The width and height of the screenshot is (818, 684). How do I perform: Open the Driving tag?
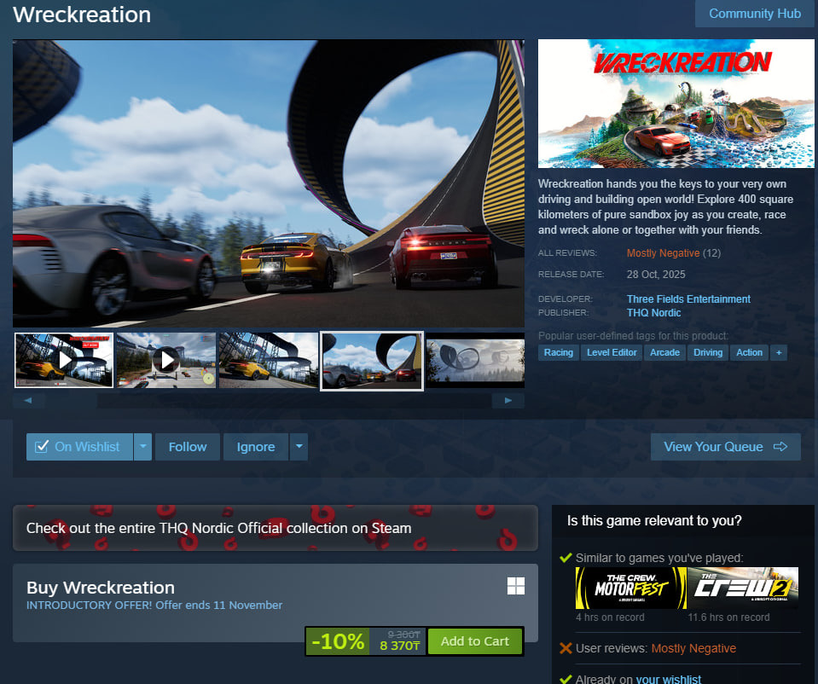click(708, 353)
